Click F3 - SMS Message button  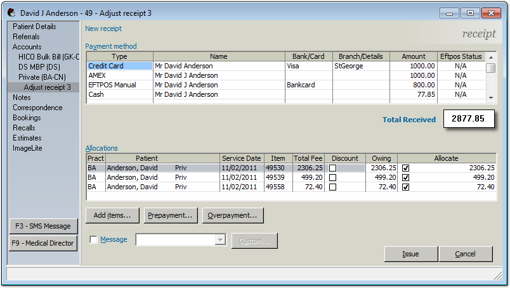coord(43,227)
